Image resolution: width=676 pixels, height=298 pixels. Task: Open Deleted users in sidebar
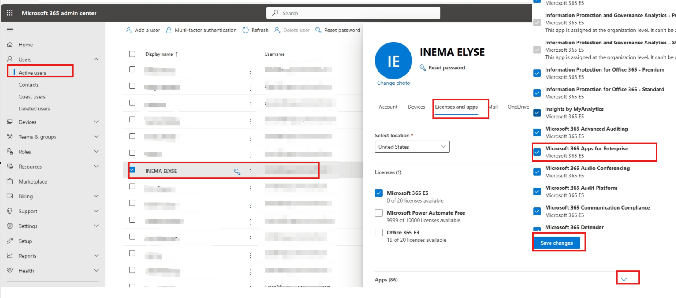(x=34, y=109)
